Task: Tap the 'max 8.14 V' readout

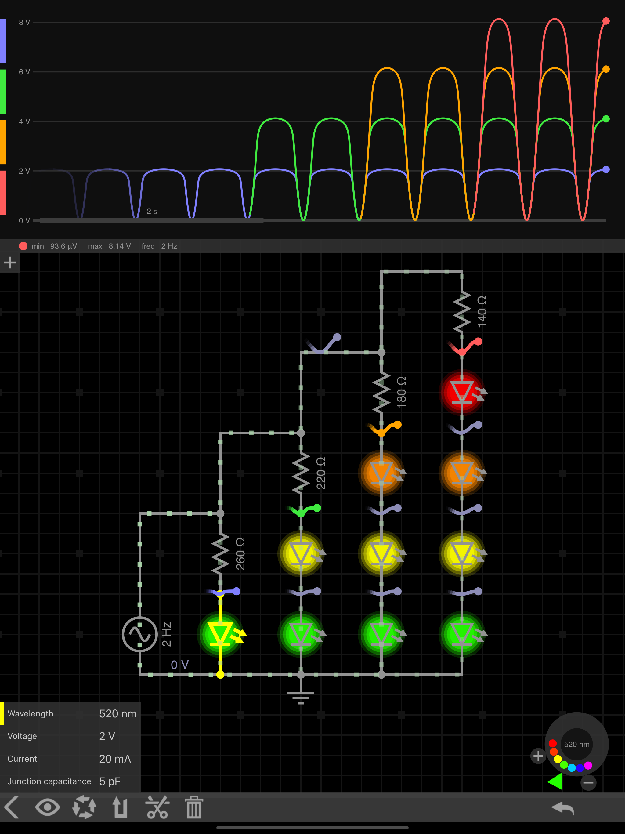Action: pyautogui.click(x=109, y=246)
